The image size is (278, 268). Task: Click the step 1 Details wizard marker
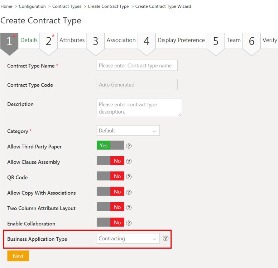(10, 42)
